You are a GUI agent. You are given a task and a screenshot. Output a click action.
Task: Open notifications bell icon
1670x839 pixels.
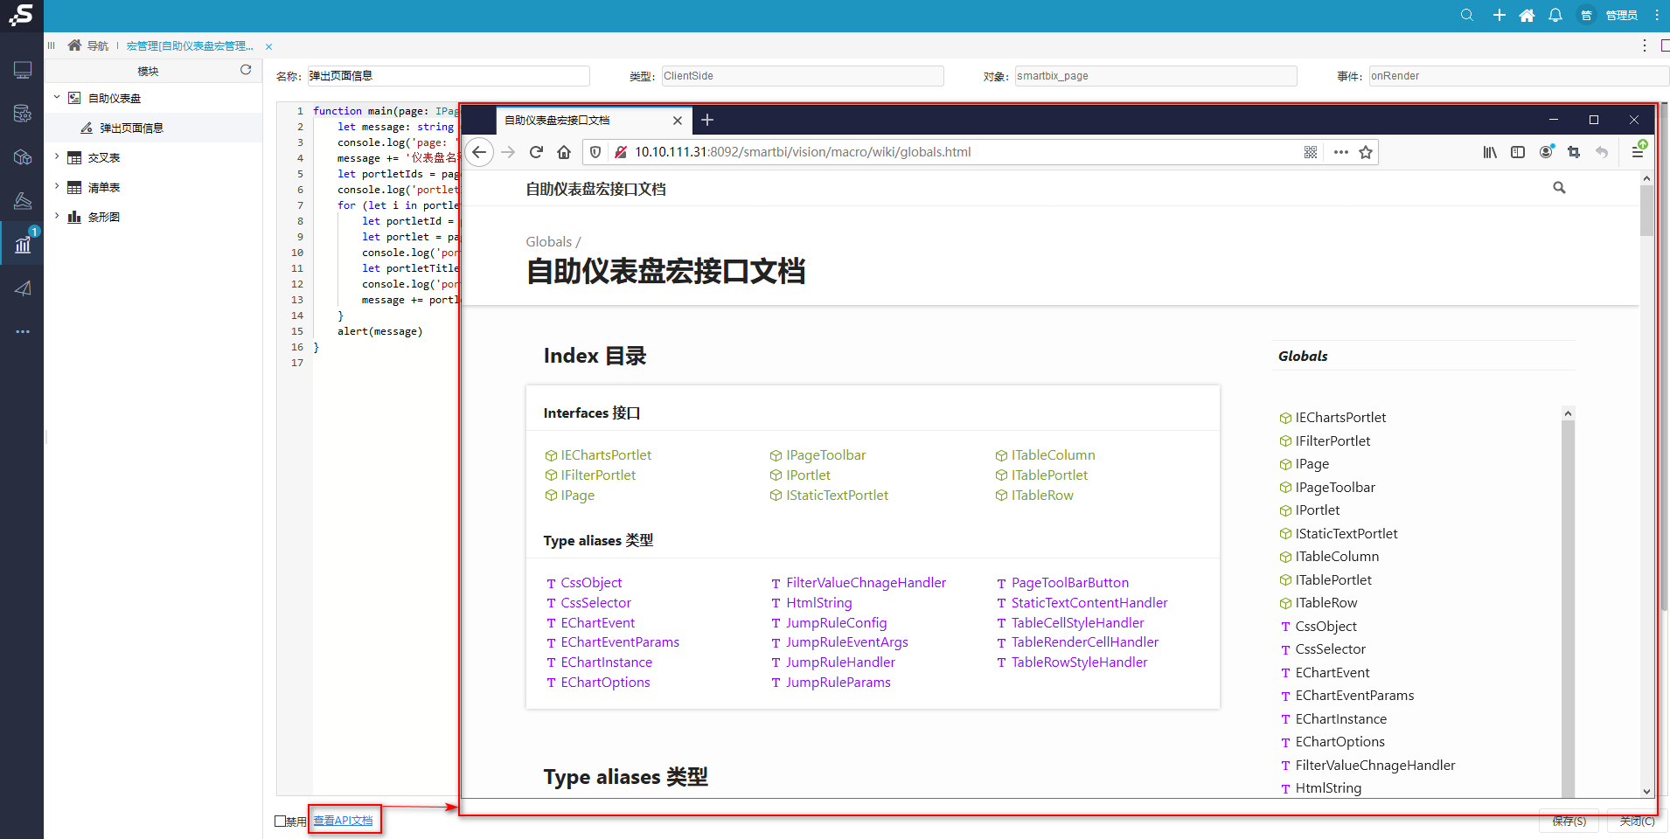1555,15
